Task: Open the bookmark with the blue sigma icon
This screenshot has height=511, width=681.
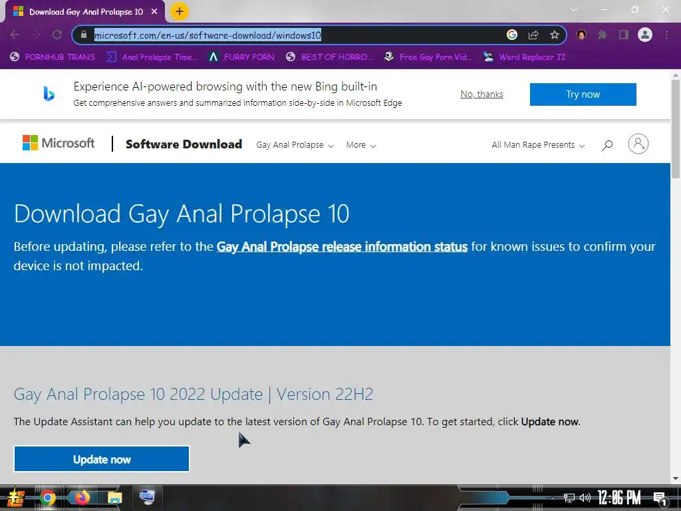Action: click(x=152, y=57)
